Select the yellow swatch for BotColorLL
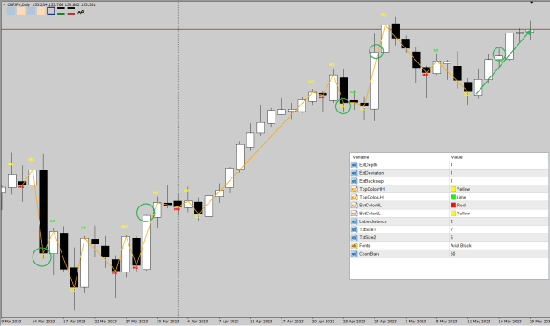550x326 pixels. 453,214
